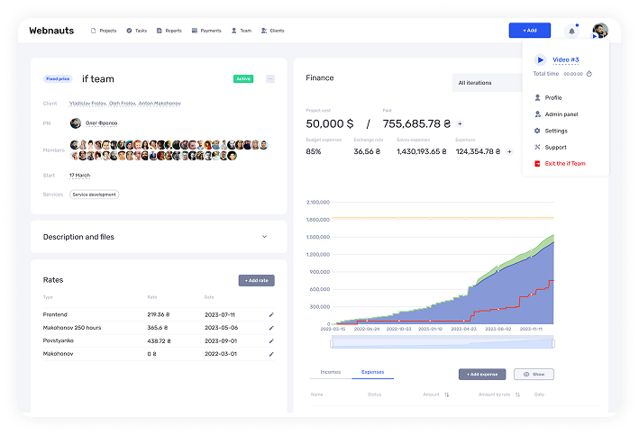This screenshot has width=639, height=435.
Task: Click the project manager avatar
Action: (76, 123)
